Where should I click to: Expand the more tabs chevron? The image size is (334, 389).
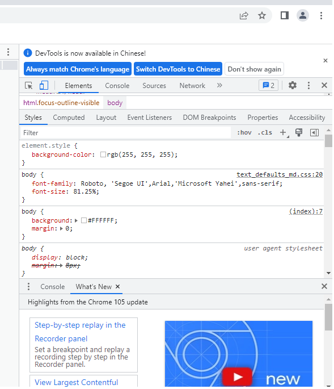pos(219,86)
